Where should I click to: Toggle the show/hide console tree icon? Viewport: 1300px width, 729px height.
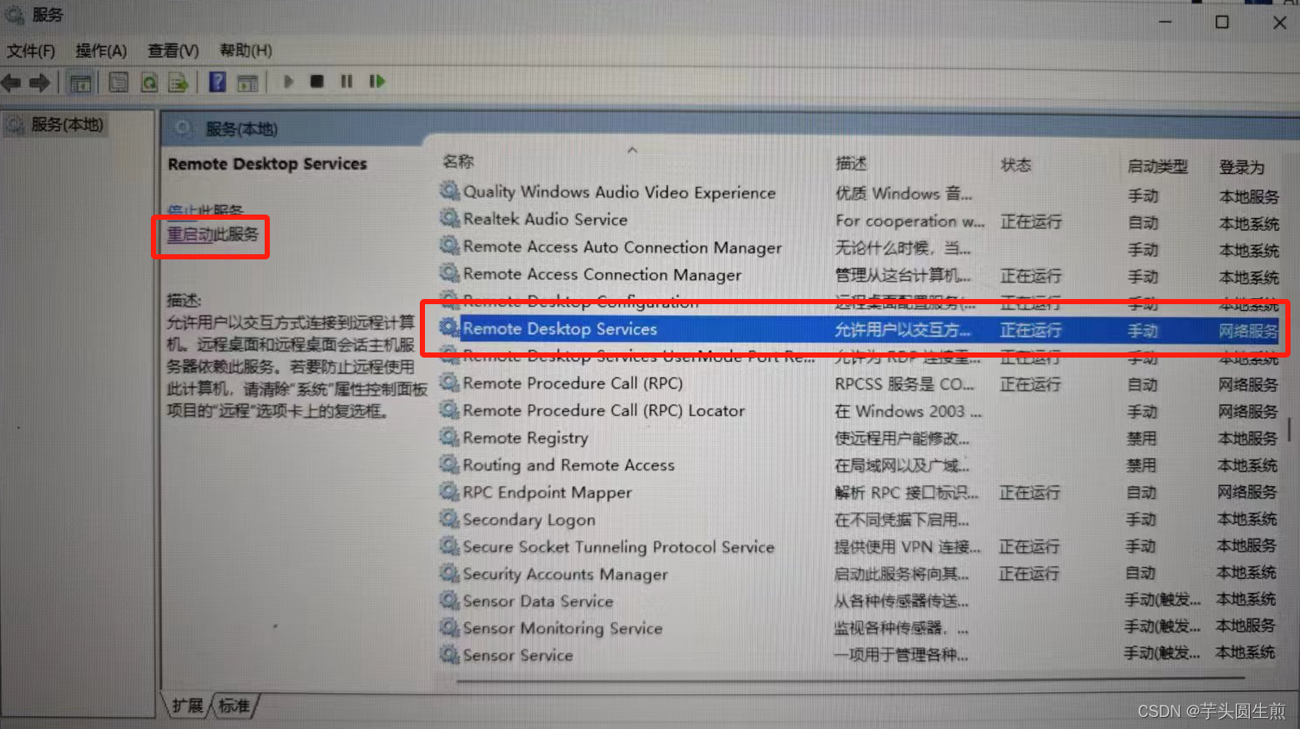coord(80,83)
